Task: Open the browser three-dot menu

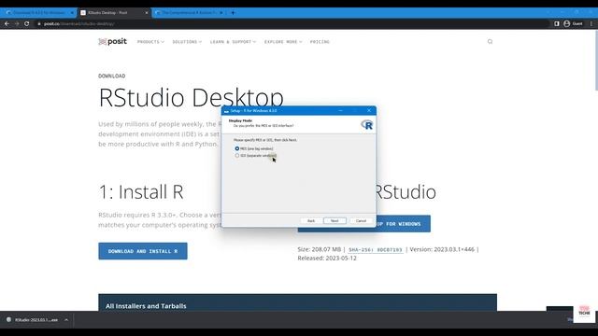Action: pyautogui.click(x=591, y=23)
